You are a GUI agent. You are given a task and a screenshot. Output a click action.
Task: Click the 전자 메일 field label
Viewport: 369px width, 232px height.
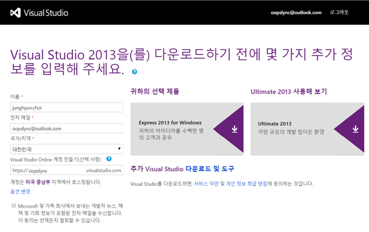pos(20,117)
